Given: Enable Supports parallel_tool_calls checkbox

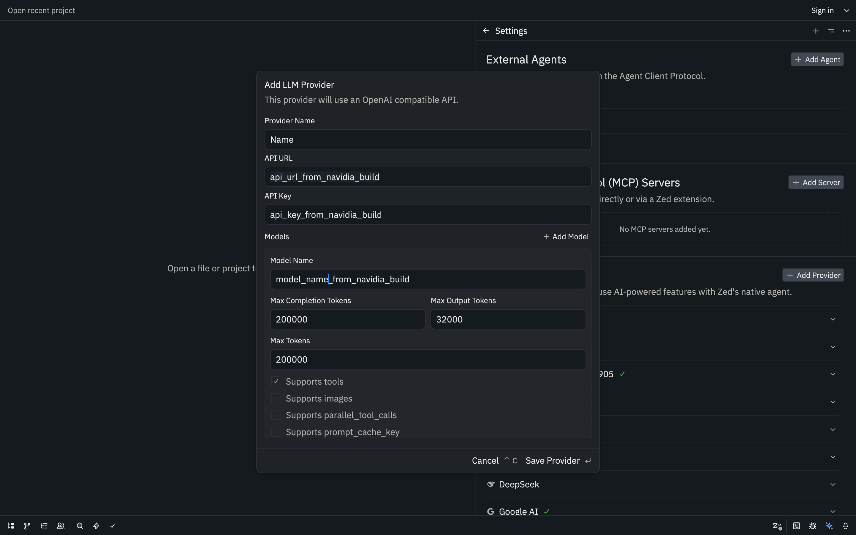Looking at the screenshot, I should coord(276,415).
